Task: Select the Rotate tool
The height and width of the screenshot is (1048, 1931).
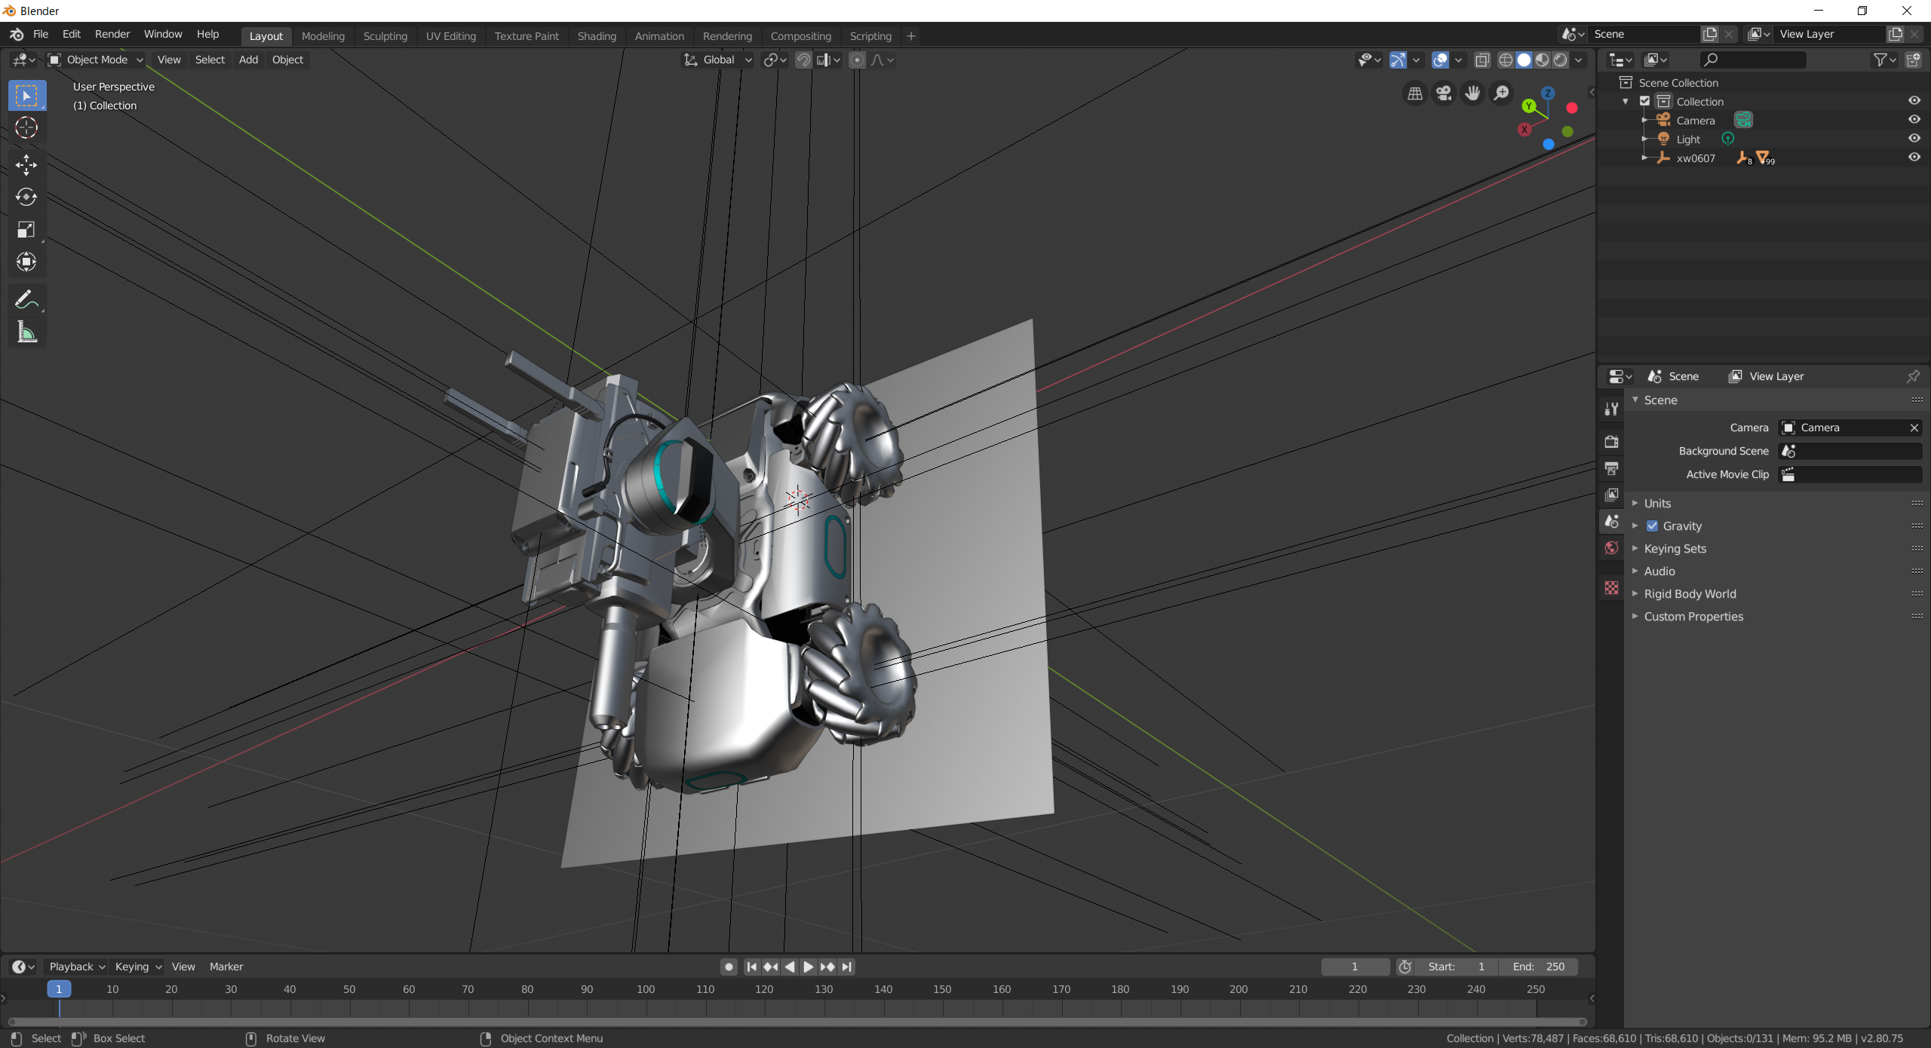Action: pos(26,197)
